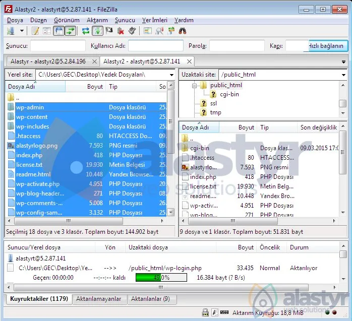The image size is (352, 321).
Task: Switch to Aktarılamayanlar queue tab
Action: pyautogui.click(x=98, y=299)
